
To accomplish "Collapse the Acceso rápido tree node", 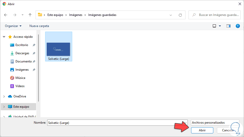I will coord(4,37).
